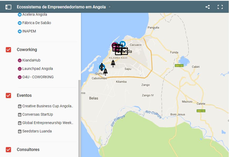Click the Funda place label
The image size is (229, 157).
click(174, 52)
